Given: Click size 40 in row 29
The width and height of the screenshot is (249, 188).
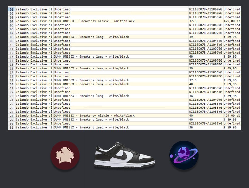Looking at the screenshot, I should pyautogui.click(x=191, y=120).
